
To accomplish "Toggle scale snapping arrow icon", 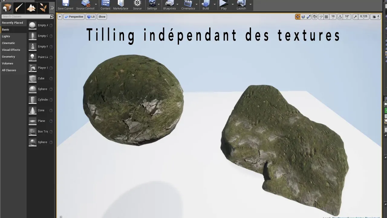I will 355,17.
